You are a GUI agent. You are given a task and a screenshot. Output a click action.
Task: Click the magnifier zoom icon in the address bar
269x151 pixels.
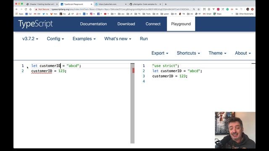tap(194, 9)
